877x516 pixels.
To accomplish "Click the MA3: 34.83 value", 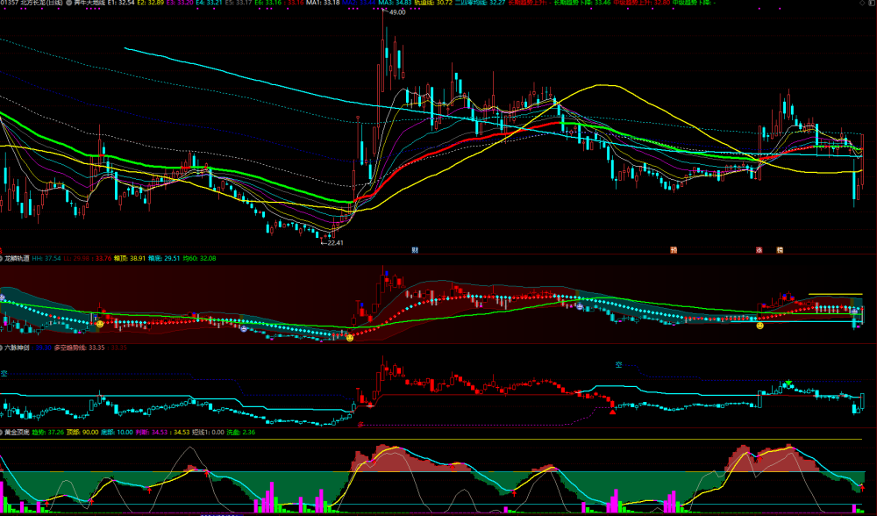I will point(395,3).
